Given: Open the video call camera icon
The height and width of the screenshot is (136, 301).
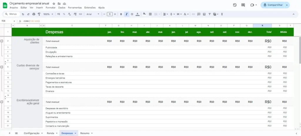Looking at the screenshot, I should pos(252,5).
